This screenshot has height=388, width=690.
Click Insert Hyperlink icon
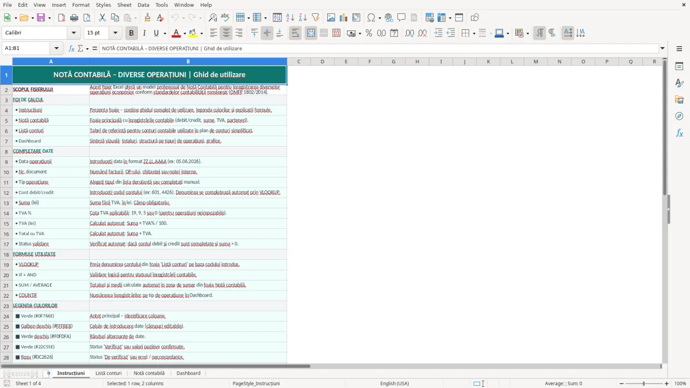coord(389,18)
